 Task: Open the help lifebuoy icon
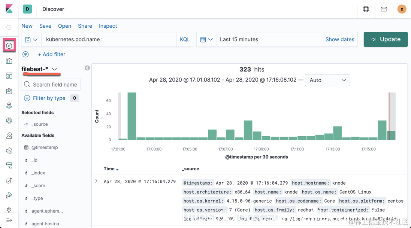(x=366, y=9)
